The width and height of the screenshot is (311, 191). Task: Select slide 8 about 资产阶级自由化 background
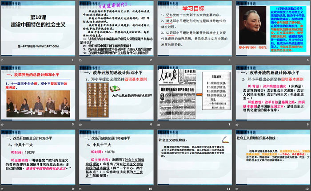click(273, 93)
